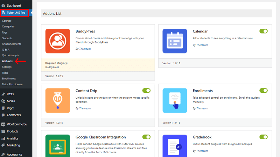This screenshot has height=157, width=280.
Task: Switch off the Enrollments addon toggle
Action: coord(264,91)
